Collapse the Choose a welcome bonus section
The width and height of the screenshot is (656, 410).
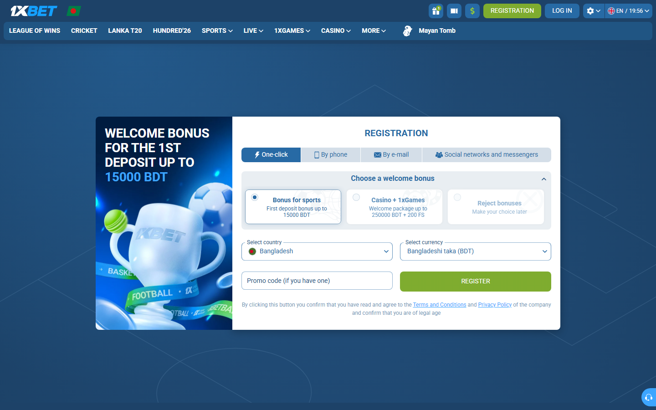(x=544, y=179)
